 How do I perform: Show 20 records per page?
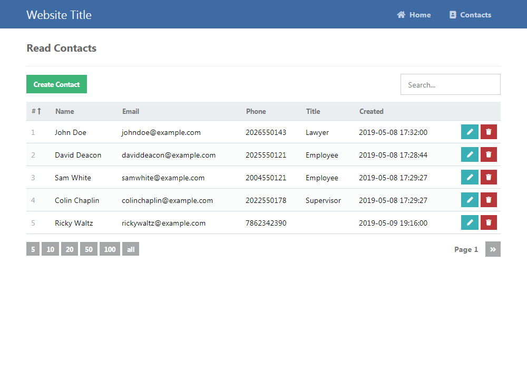70,249
